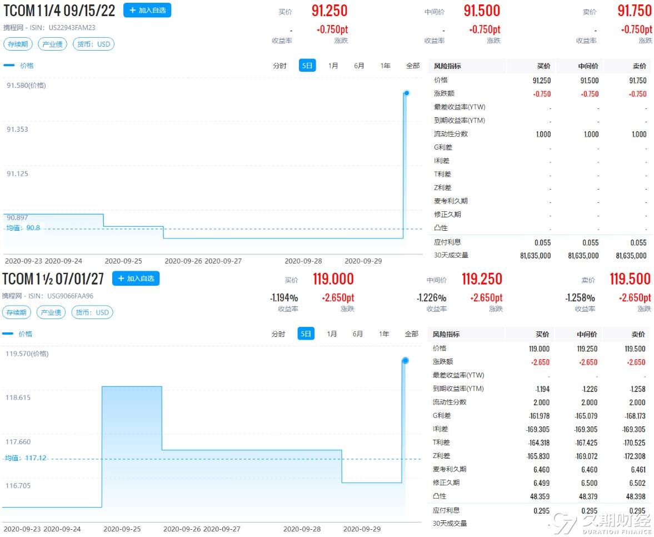654x537 pixels.
Task: Click mid price 119.250 in header
Action: pos(482,279)
